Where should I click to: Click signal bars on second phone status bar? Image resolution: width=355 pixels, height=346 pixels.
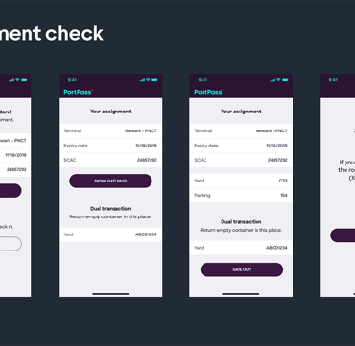pyautogui.click(x=142, y=80)
